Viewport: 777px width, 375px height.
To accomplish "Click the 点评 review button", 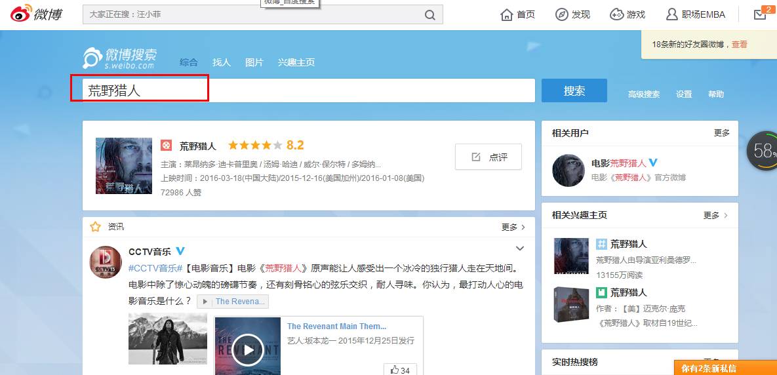I will point(488,157).
